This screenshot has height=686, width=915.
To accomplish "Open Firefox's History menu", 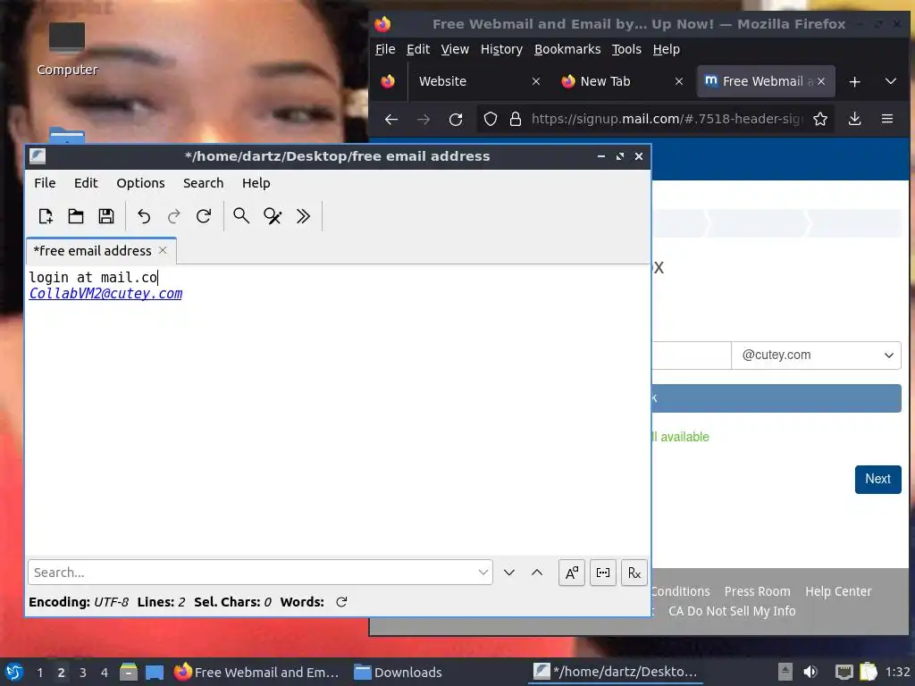I will pos(501,50).
